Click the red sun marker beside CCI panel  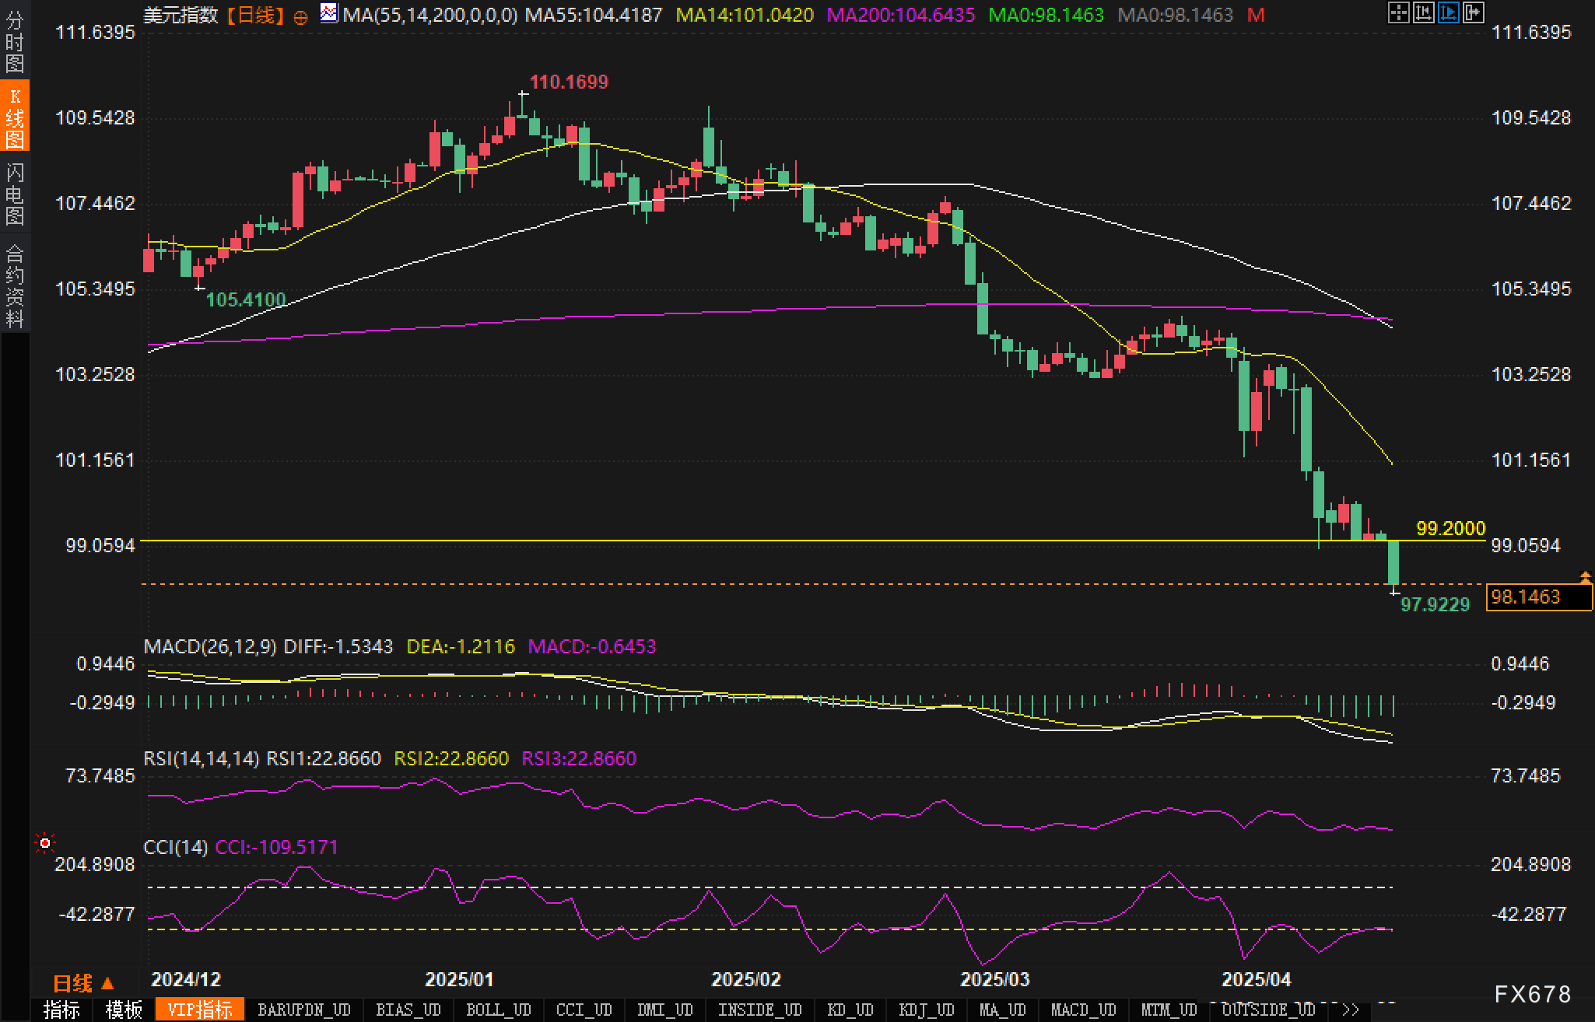point(45,843)
